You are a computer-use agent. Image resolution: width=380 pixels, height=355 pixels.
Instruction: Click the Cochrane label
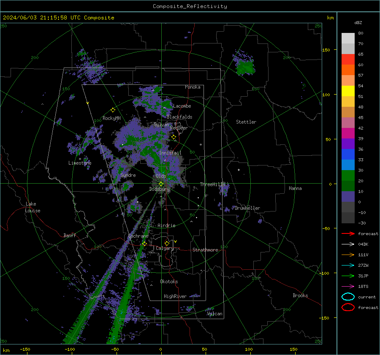coord(138,236)
